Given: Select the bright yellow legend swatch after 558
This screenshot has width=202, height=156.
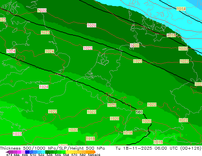Looking at the screenshot, I should [x=68, y=152].
